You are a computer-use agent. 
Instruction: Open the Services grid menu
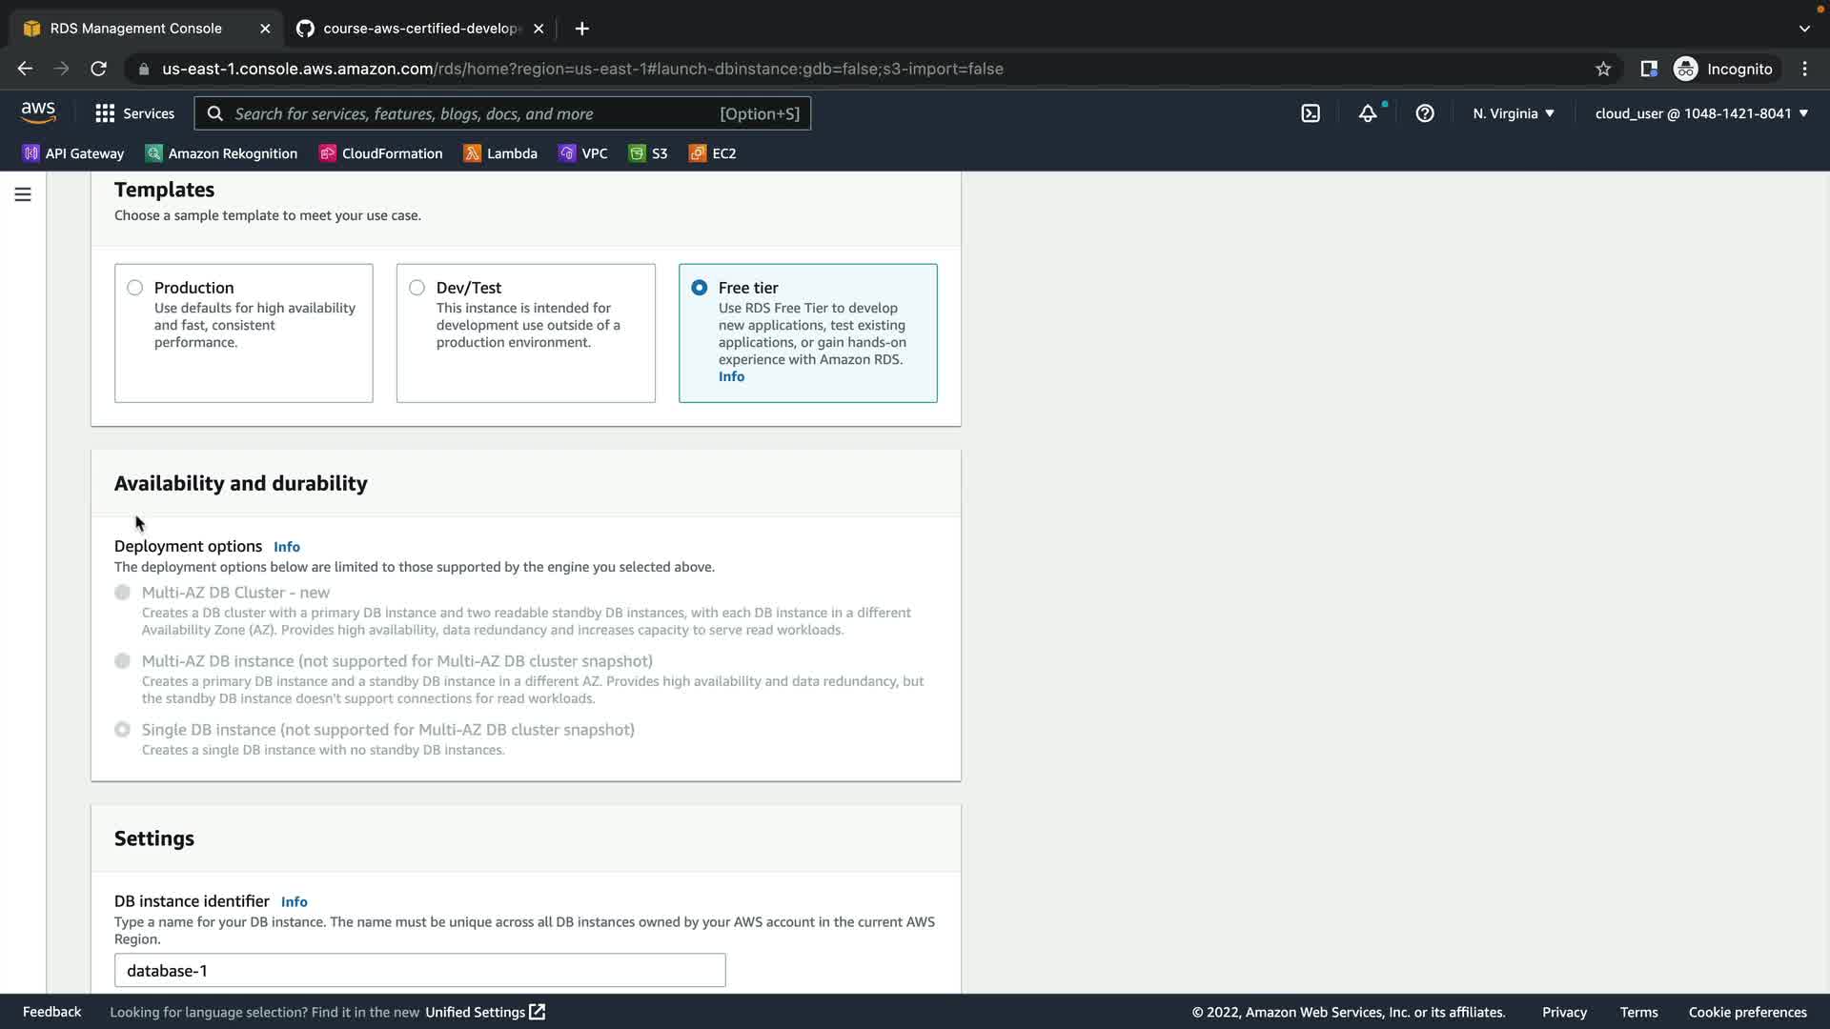[134, 113]
